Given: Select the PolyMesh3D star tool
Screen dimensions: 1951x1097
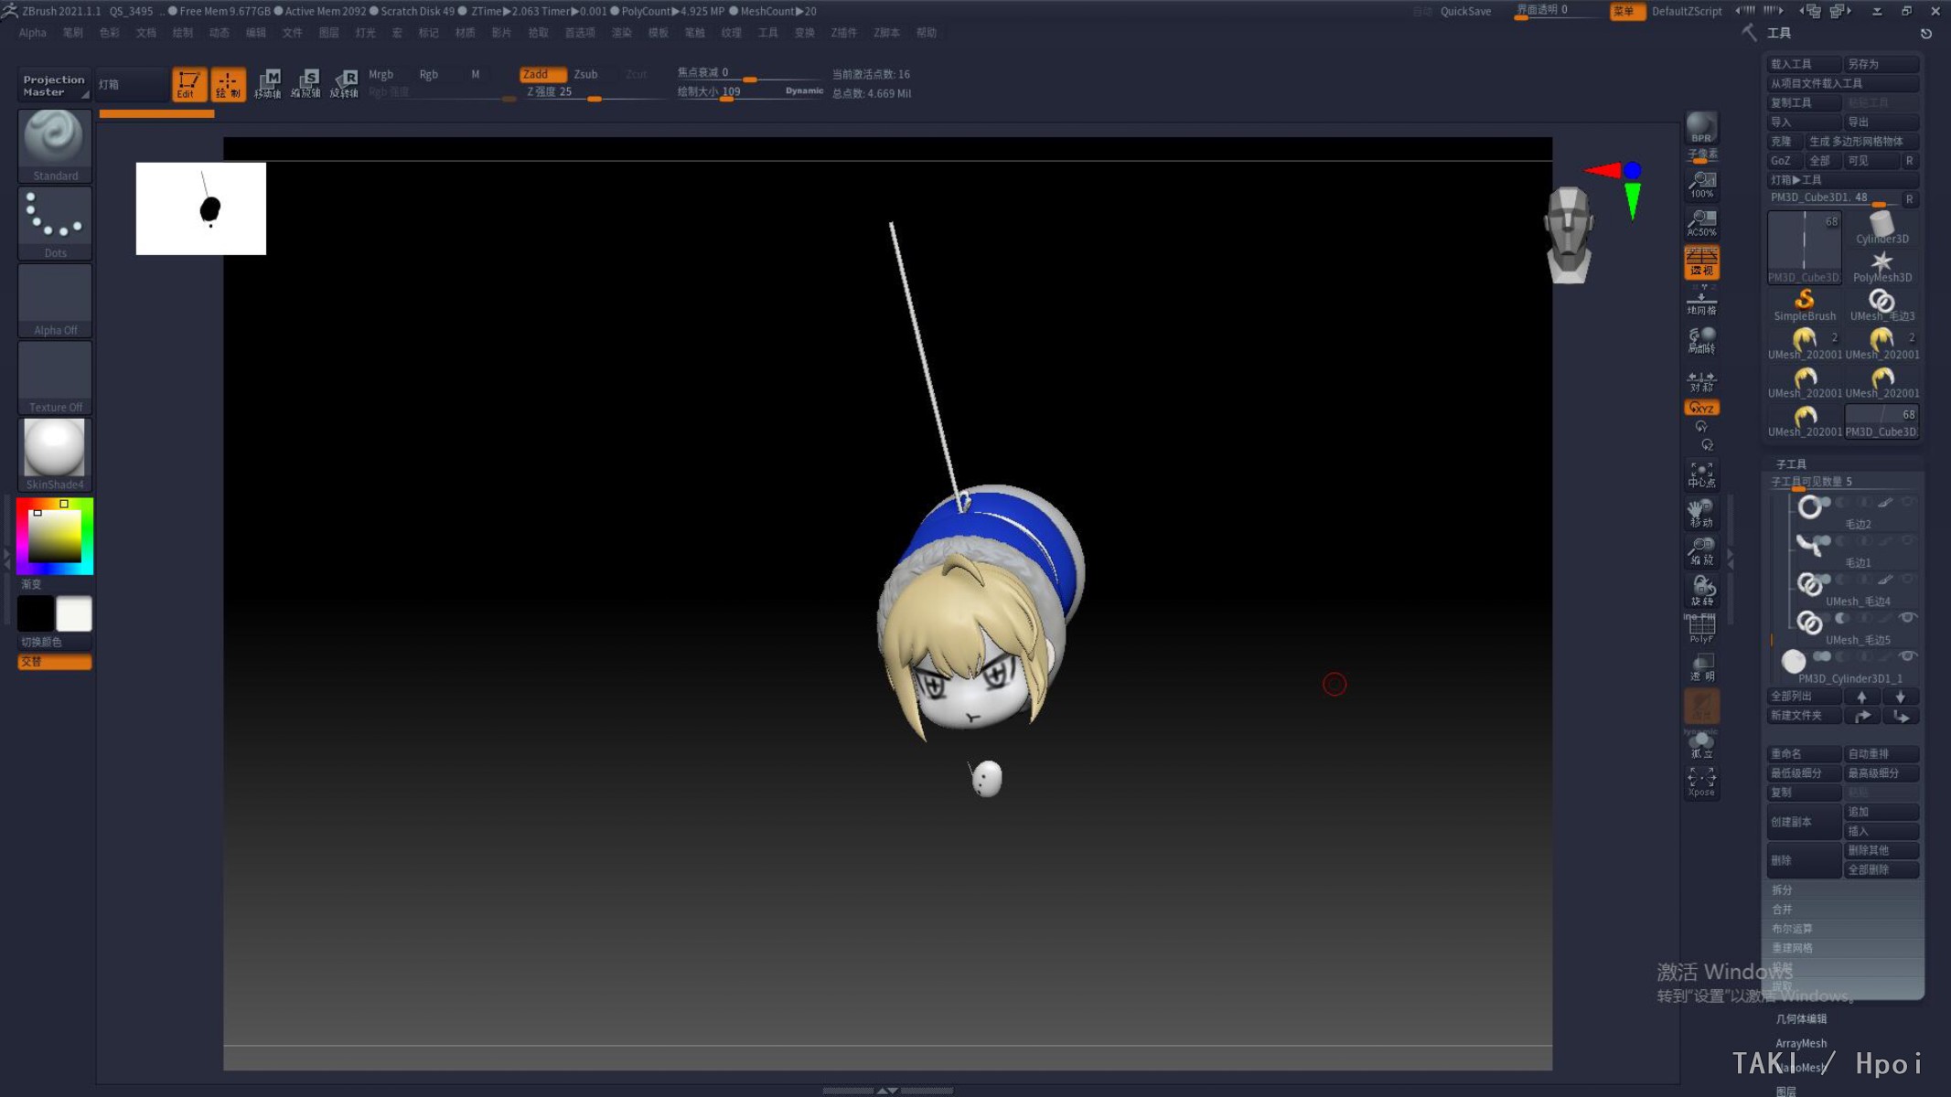Looking at the screenshot, I should (1881, 266).
